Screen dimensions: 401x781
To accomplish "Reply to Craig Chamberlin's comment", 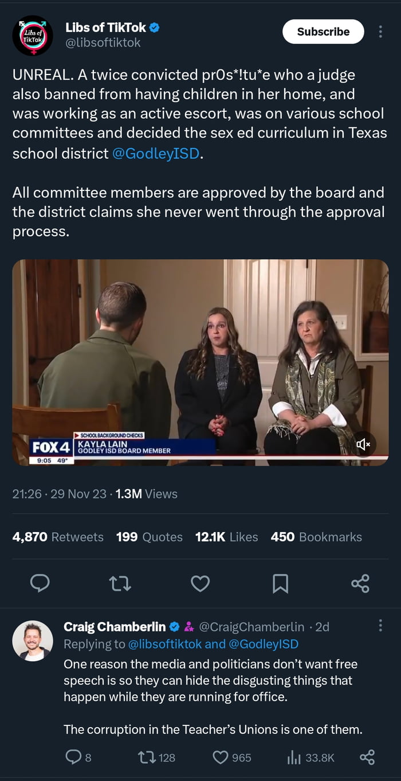I will point(74,757).
